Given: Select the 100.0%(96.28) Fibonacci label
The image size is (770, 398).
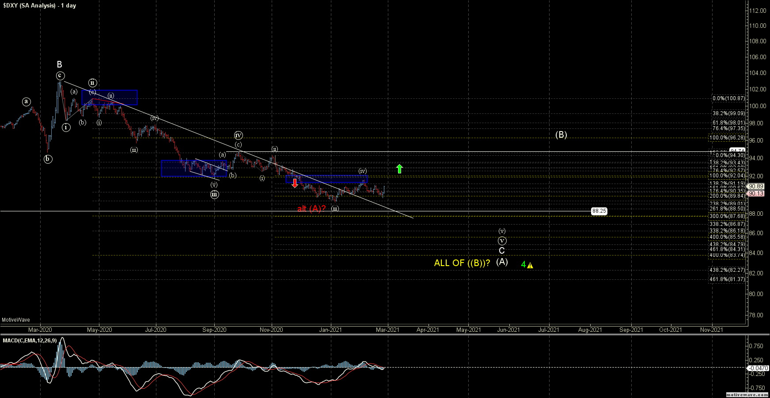Looking at the screenshot, I should click(x=727, y=138).
